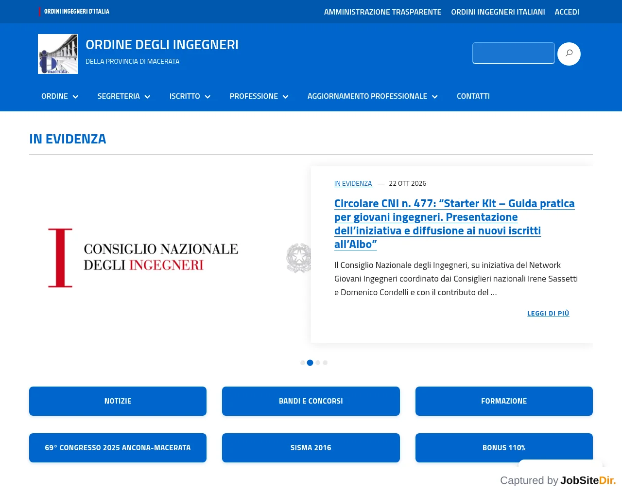This screenshot has width=622, height=495.
Task: Click the NOTIZIE button
Action: click(x=118, y=401)
